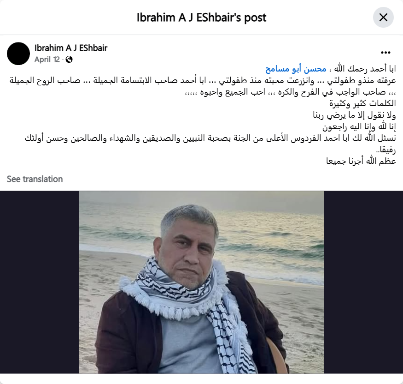This screenshot has height=384, width=403.
Task: Click the dialog title "Ibrahim A J EShbair's post"
Action: click(x=201, y=18)
